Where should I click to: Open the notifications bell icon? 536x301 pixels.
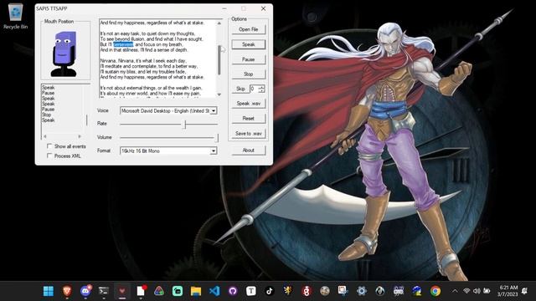pos(525,291)
